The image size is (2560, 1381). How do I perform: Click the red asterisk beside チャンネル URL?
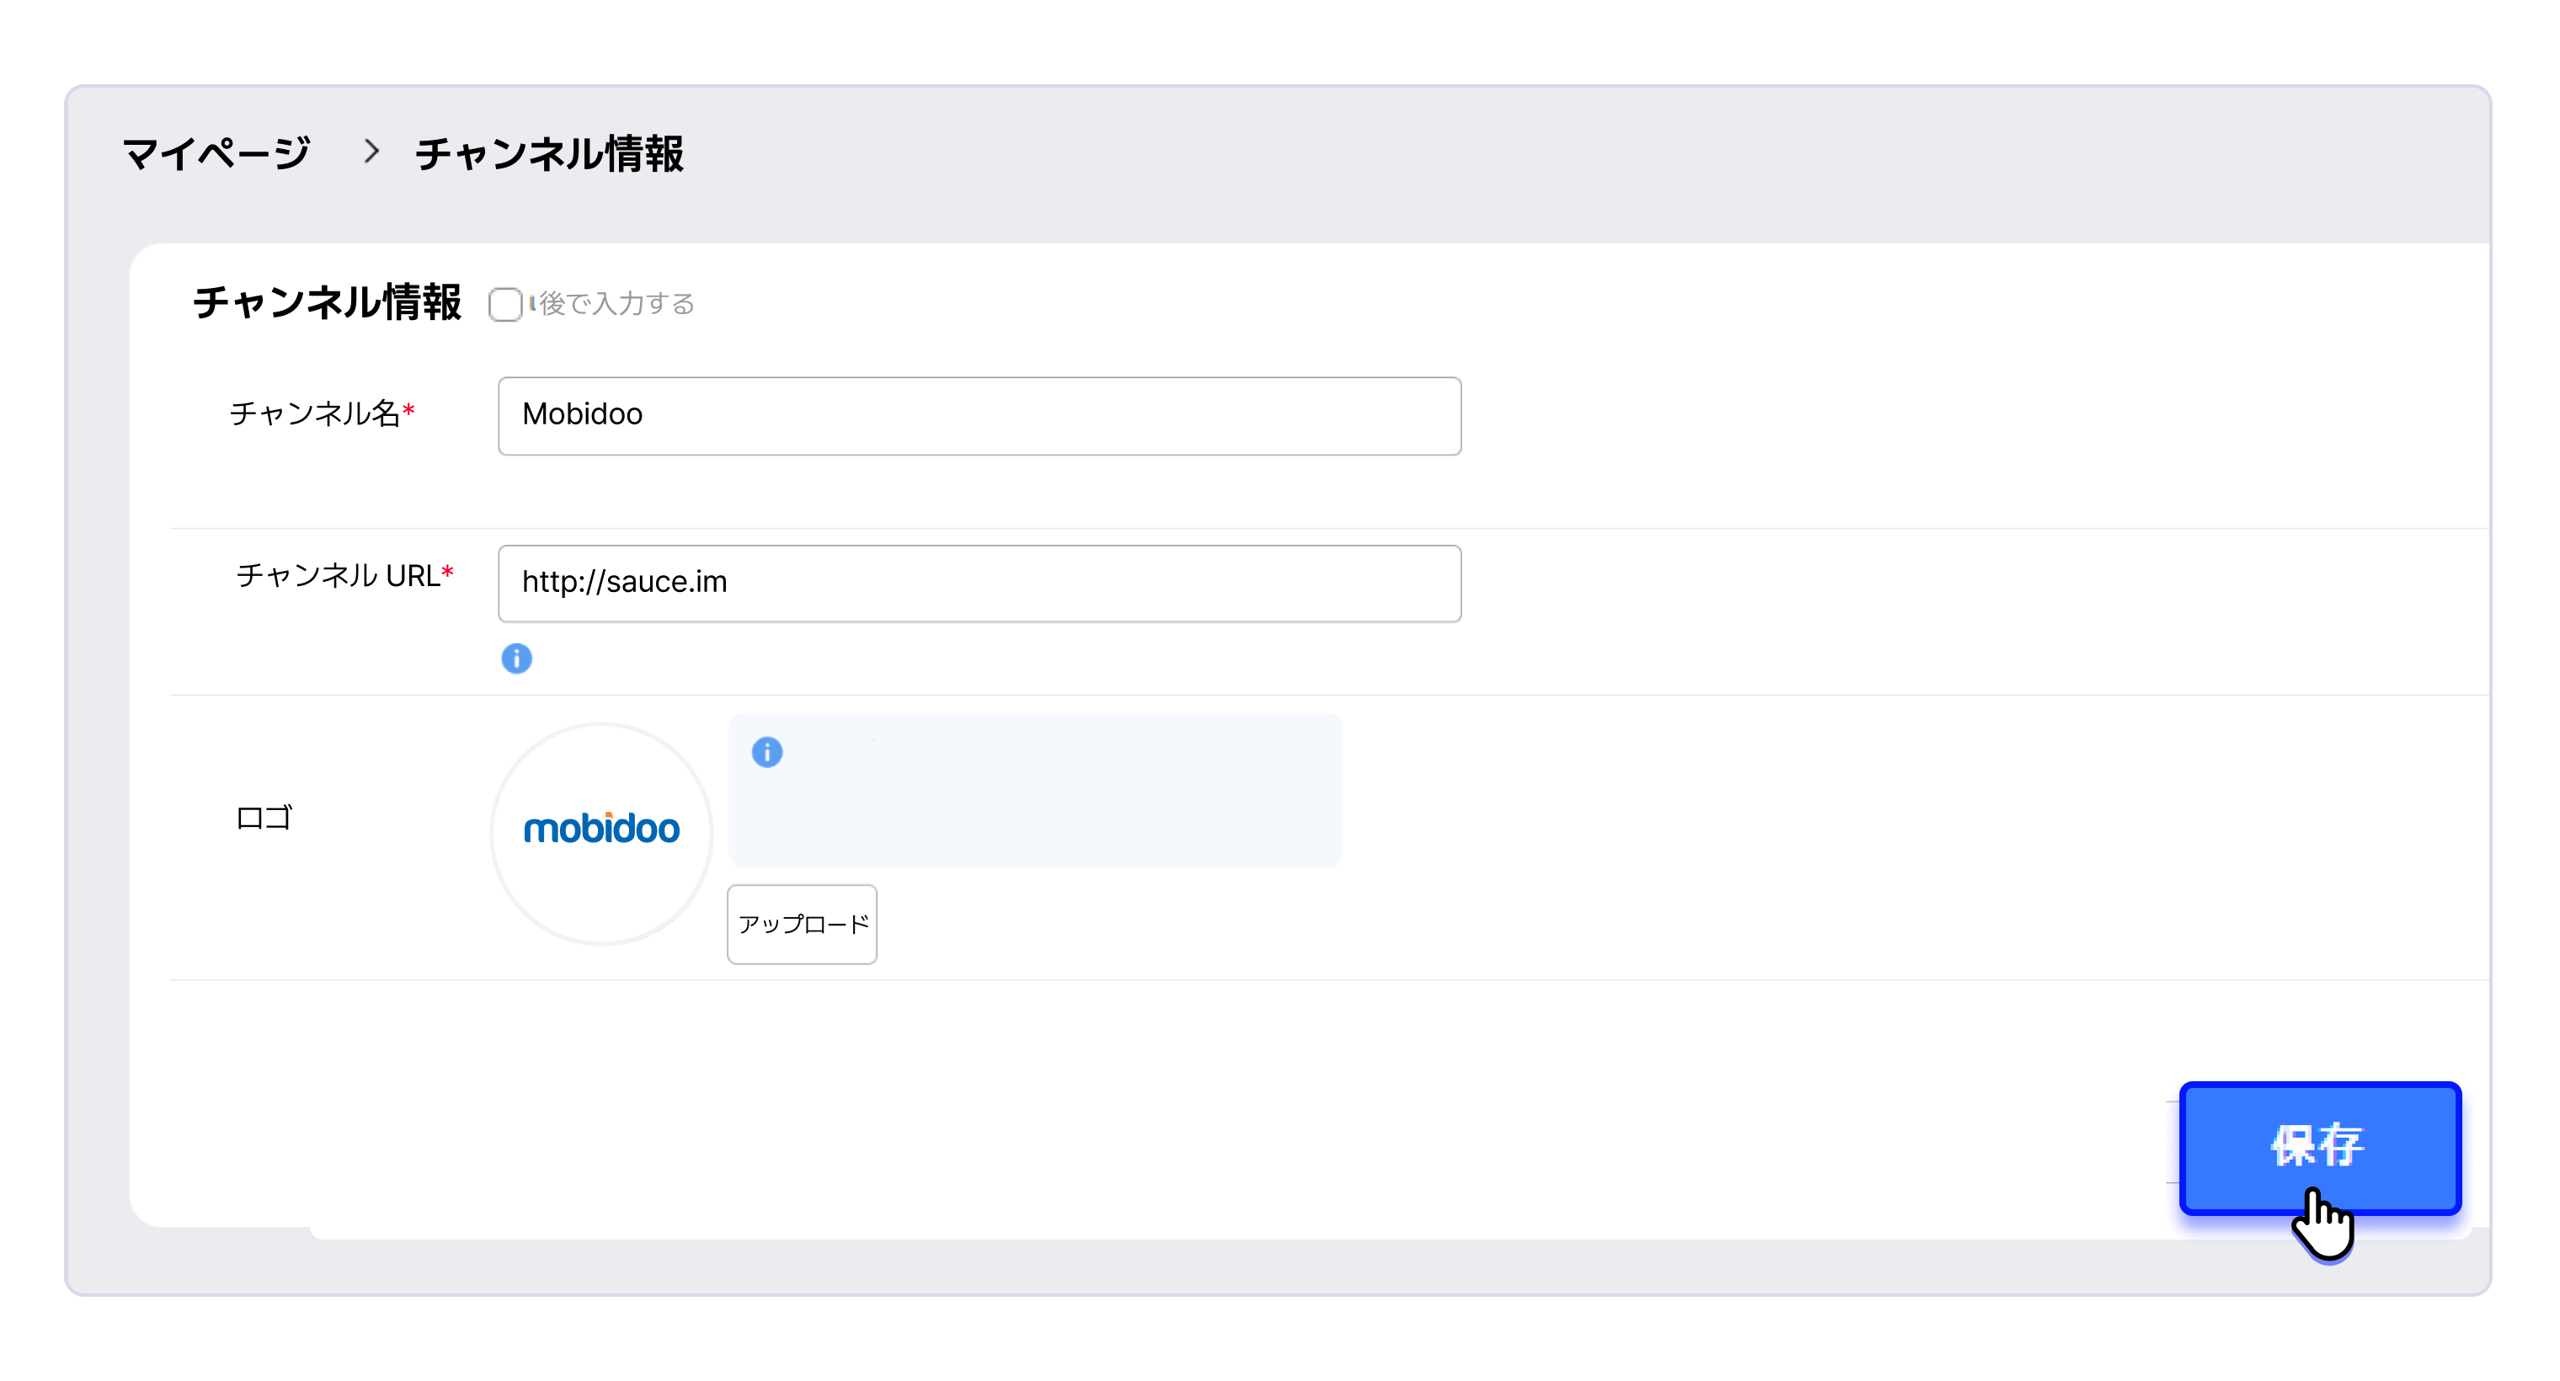[x=447, y=571]
